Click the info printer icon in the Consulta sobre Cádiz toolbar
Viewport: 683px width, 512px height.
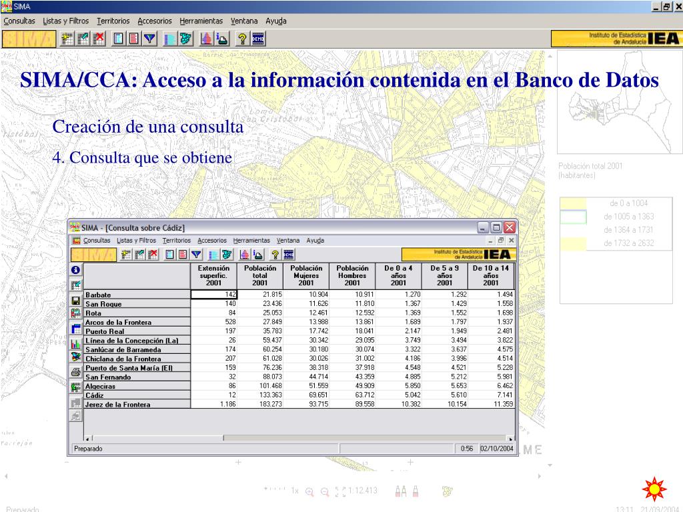(258, 255)
